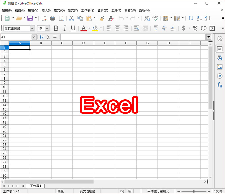Click the formula input line
The height and width of the screenshot is (194, 225).
[133, 37]
